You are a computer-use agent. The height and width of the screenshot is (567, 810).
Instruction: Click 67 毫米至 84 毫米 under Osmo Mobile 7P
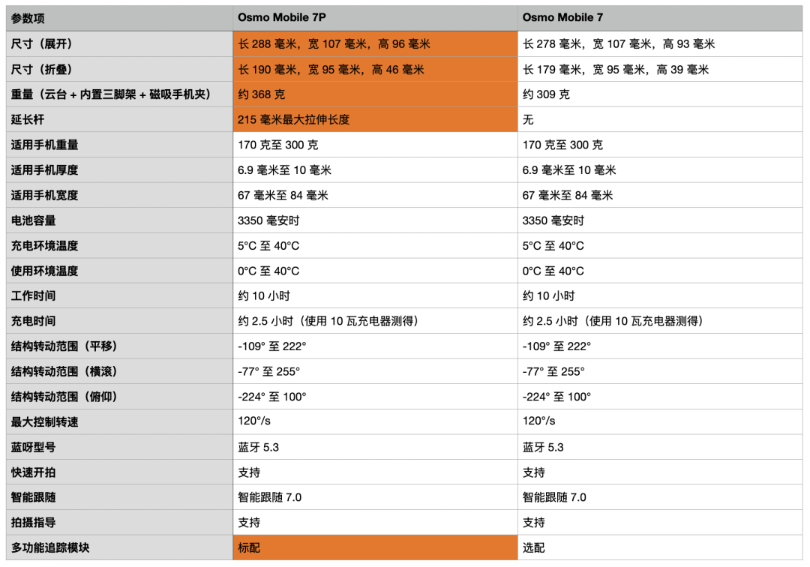(x=375, y=195)
